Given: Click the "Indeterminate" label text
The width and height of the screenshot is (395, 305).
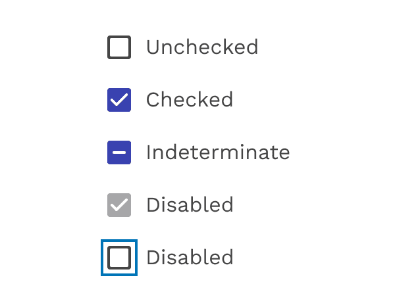Looking at the screenshot, I should [x=218, y=152].
